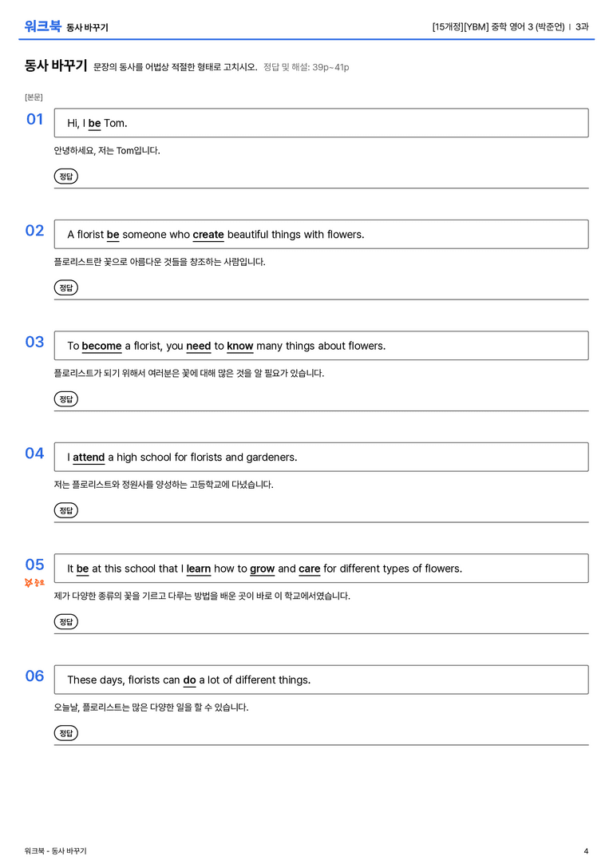Click question number 05
This screenshot has height=868, width=613.
click(x=34, y=564)
